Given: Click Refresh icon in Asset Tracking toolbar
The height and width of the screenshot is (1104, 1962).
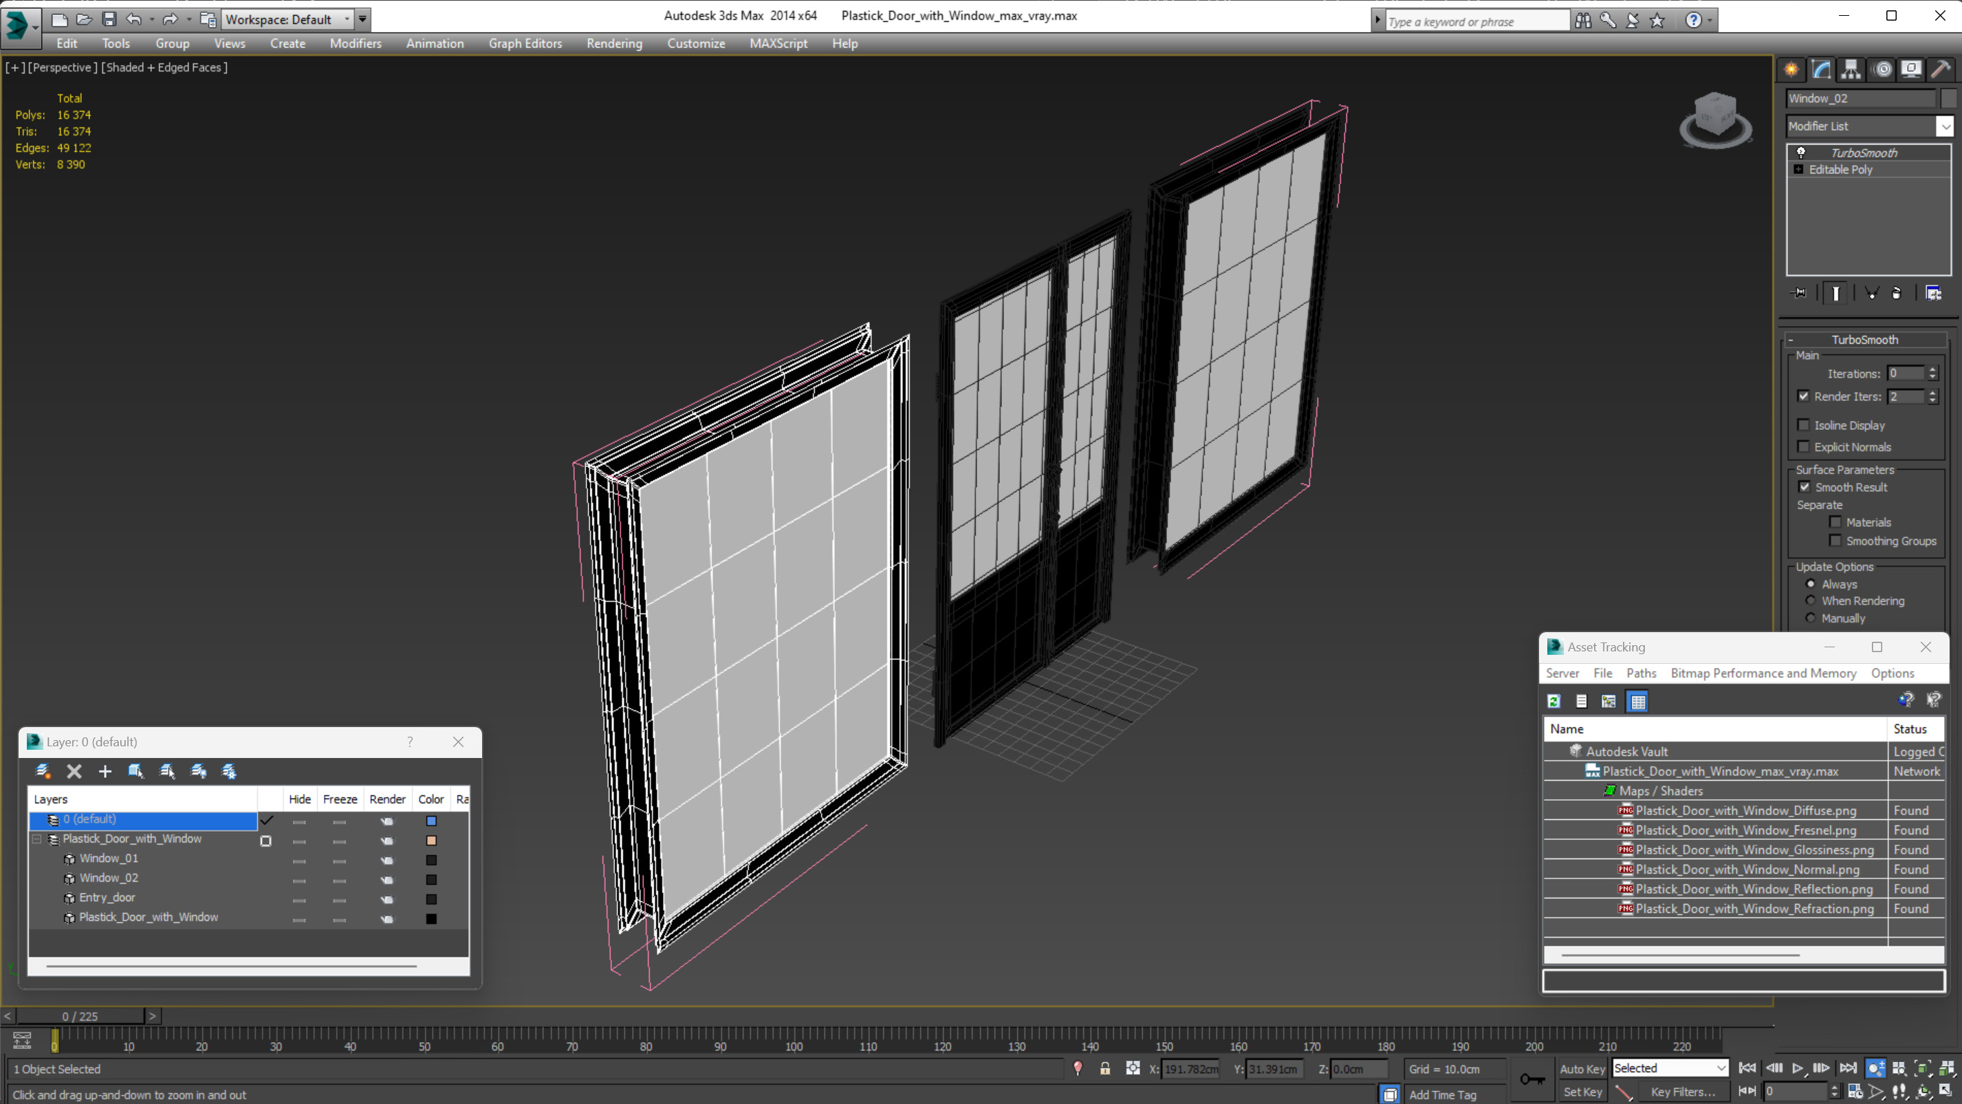Looking at the screenshot, I should click(1554, 701).
